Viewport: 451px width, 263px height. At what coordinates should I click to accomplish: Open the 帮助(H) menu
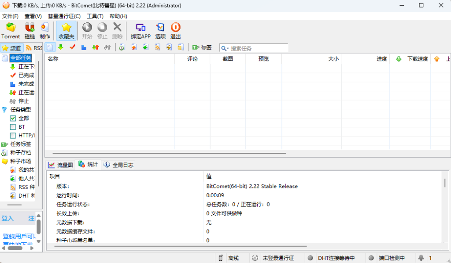118,16
